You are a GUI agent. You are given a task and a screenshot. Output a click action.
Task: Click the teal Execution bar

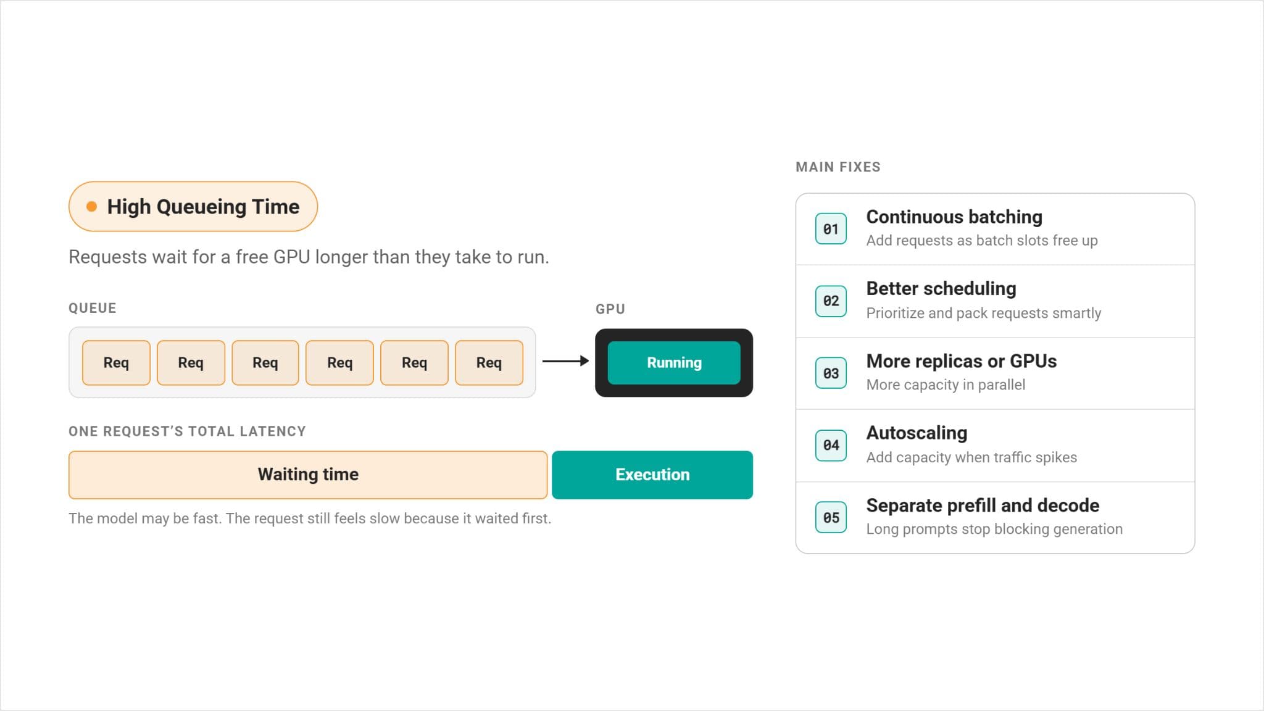click(x=652, y=475)
